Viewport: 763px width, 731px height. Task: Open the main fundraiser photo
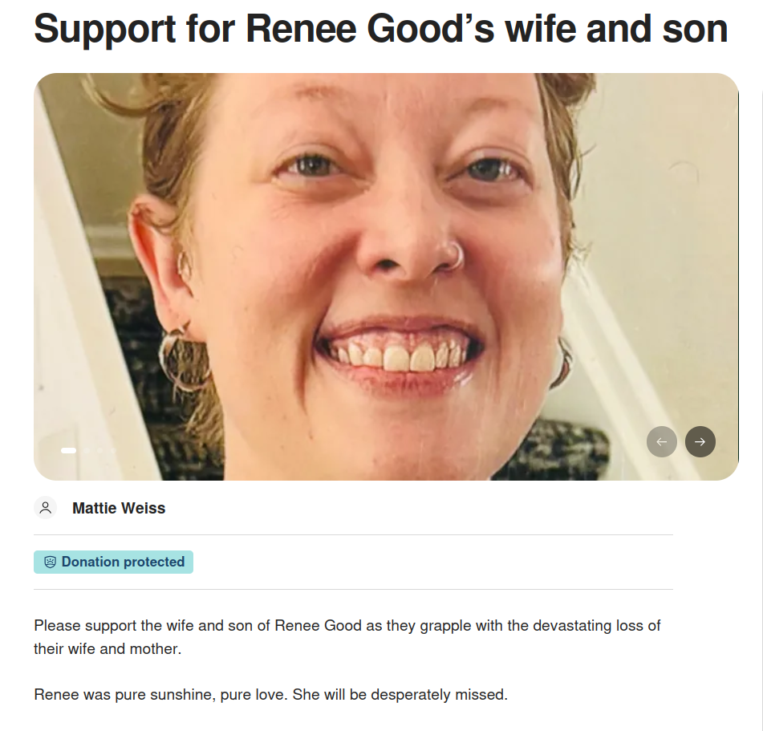pyautogui.click(x=385, y=277)
